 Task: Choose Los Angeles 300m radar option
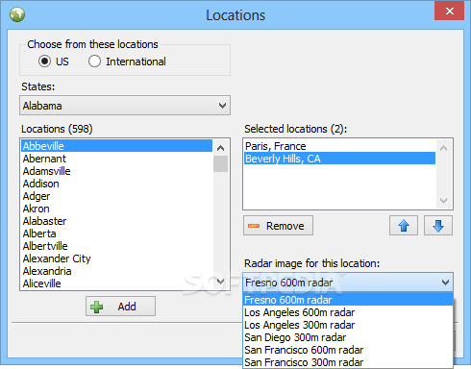click(x=348, y=325)
